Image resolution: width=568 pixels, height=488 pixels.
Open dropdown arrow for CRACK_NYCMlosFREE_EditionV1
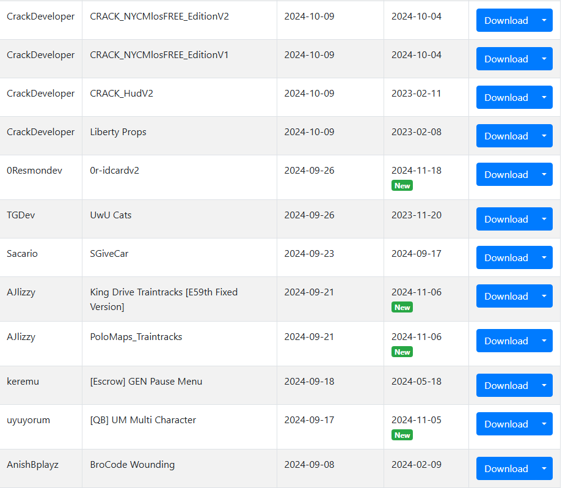tap(544, 59)
